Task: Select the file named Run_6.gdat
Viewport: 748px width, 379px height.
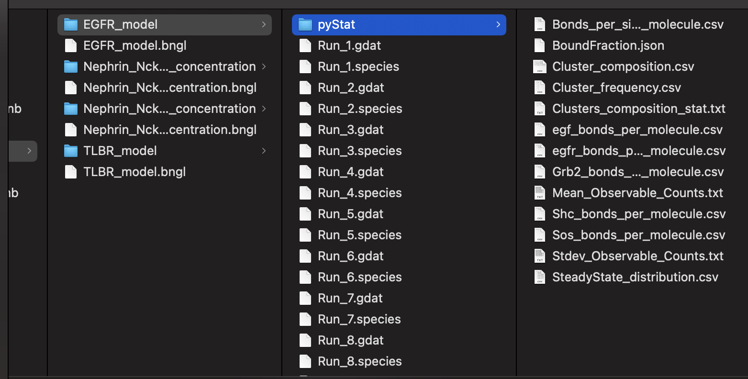Action: point(351,256)
